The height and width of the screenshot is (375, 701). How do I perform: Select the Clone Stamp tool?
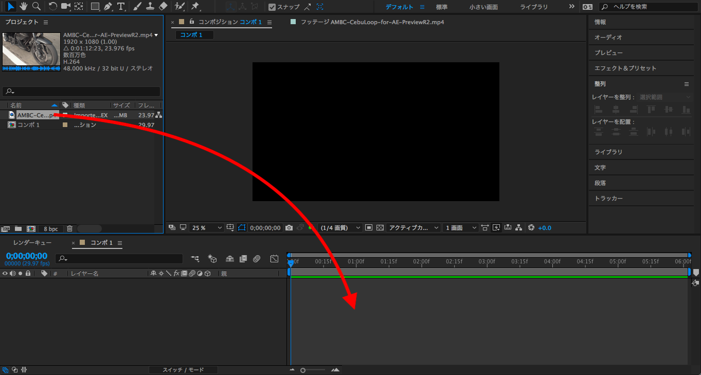pos(150,6)
